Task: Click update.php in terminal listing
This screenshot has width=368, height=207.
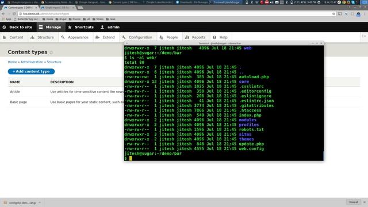Action: [251, 144]
